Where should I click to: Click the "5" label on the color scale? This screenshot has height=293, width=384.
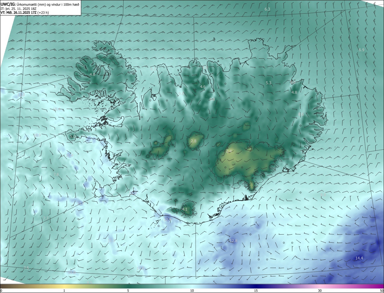pyautogui.click(x=128, y=291)
